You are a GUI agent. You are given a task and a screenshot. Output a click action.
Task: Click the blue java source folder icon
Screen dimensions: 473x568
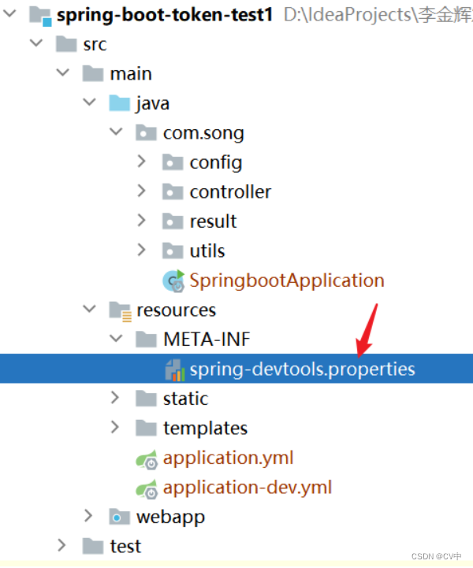click(120, 103)
